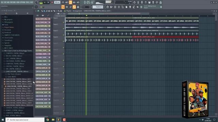Open the PATTERNS menu
Screen dimensions: 218x122
coord(13,2)
